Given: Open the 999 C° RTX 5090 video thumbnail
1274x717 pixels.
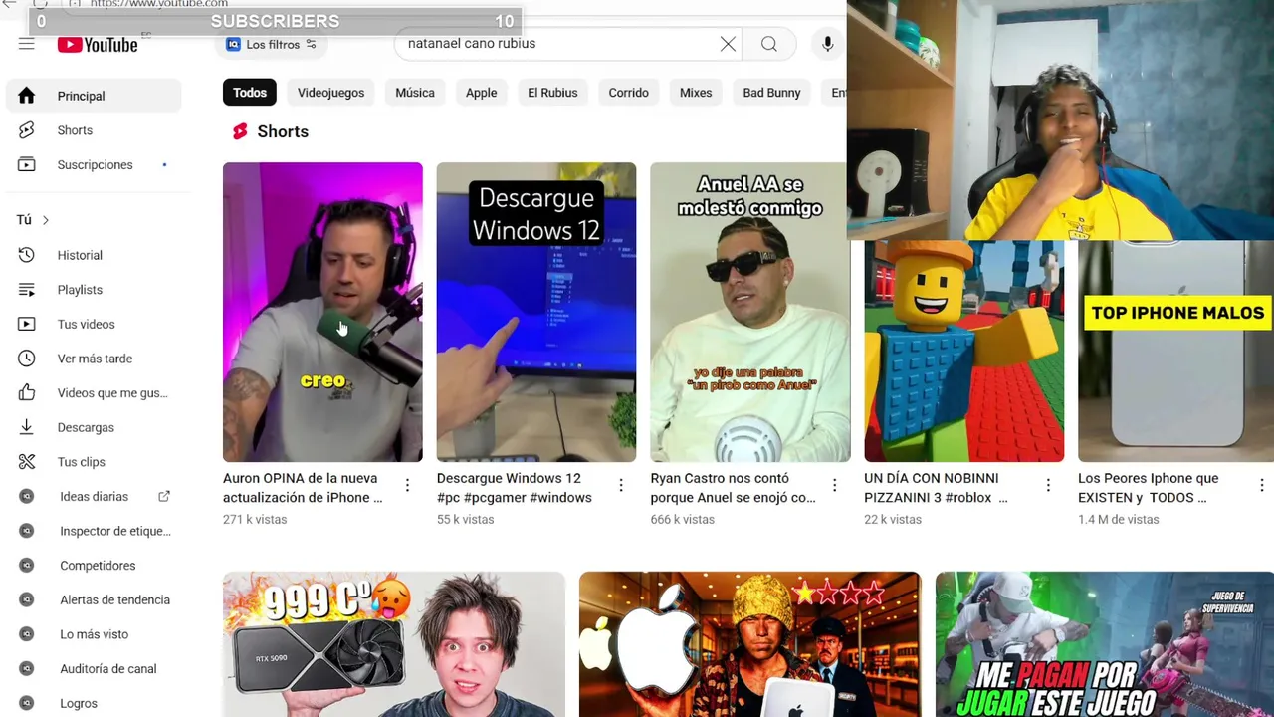Looking at the screenshot, I should 394,644.
